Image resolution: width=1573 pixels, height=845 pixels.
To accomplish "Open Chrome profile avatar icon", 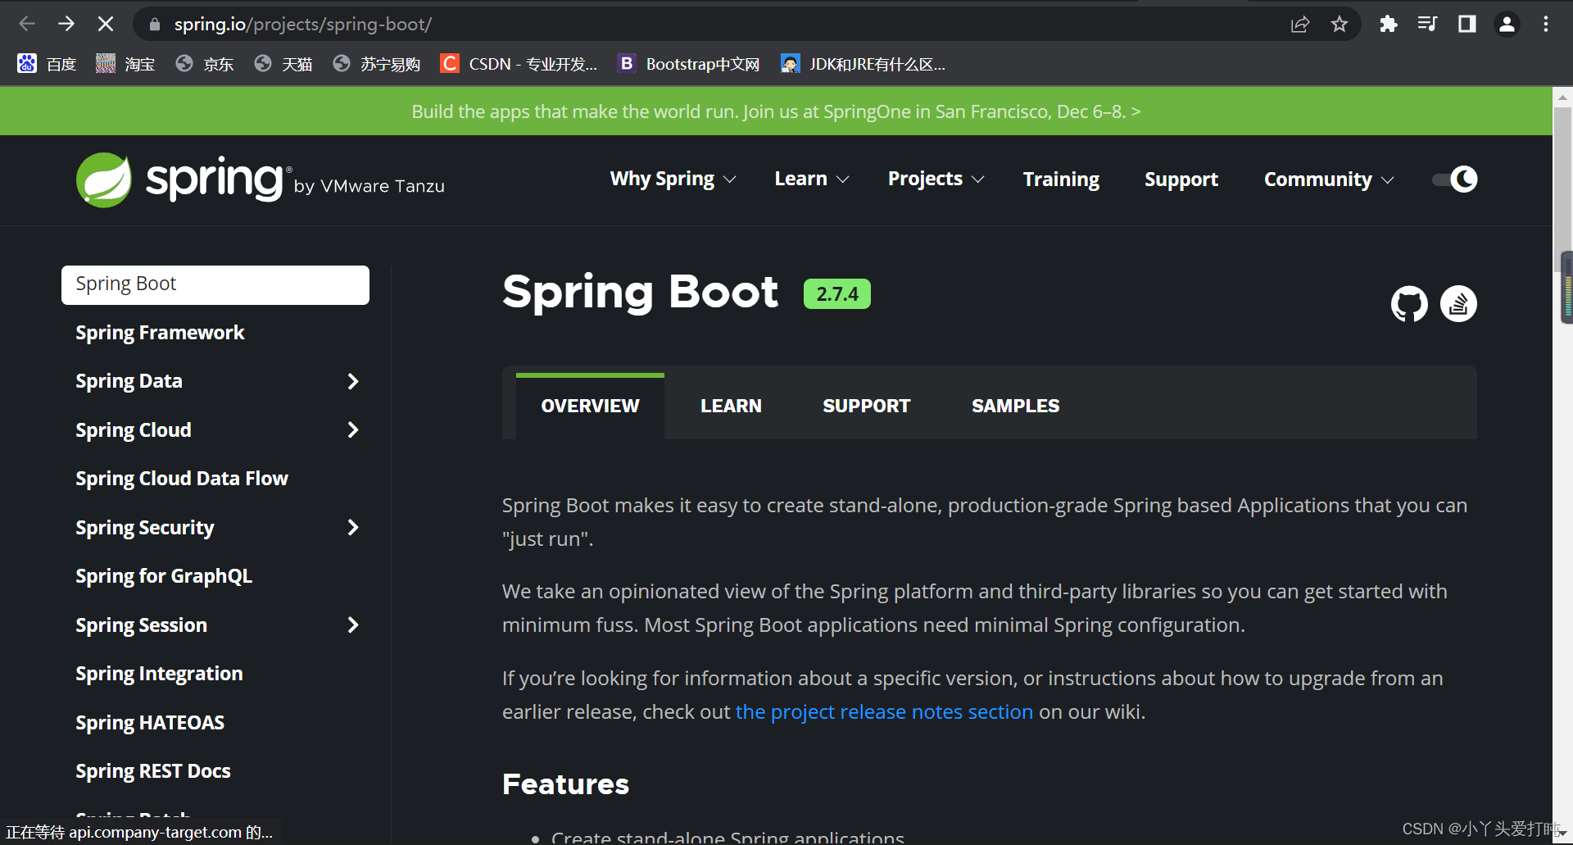I will pyautogui.click(x=1507, y=24).
